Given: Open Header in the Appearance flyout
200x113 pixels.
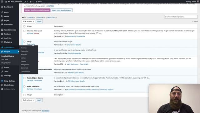Looking at the screenshot, I should 23,61.
